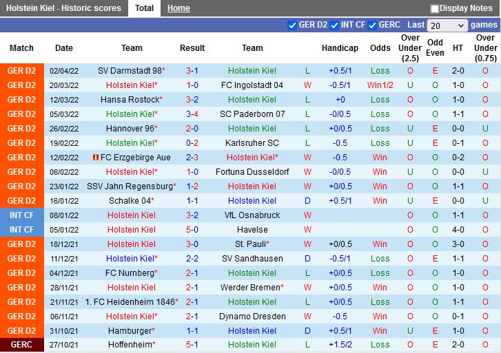501x353 pixels.
Task: Open Werder Bremen team link
Action: 250,288
